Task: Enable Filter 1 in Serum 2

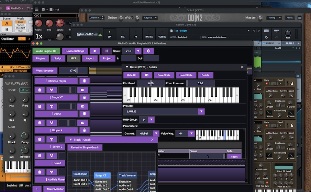Action: tap(264, 43)
